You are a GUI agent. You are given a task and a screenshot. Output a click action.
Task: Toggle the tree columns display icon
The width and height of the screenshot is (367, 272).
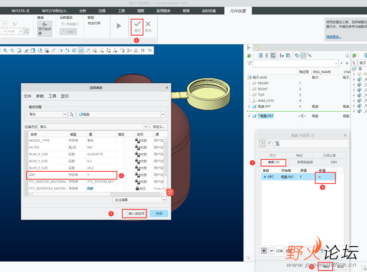[x=273, y=56]
